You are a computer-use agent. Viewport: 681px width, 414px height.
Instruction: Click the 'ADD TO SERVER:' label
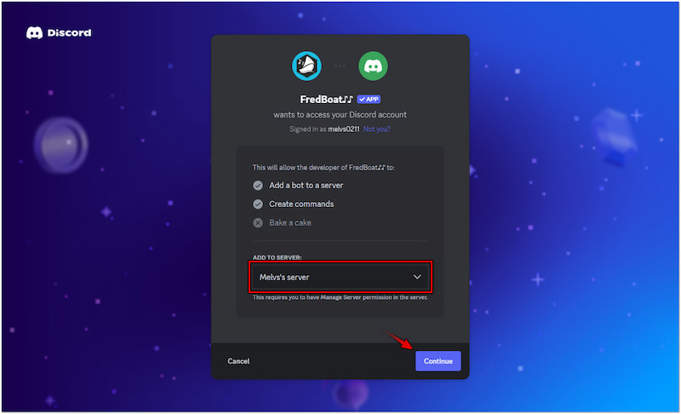pos(278,257)
